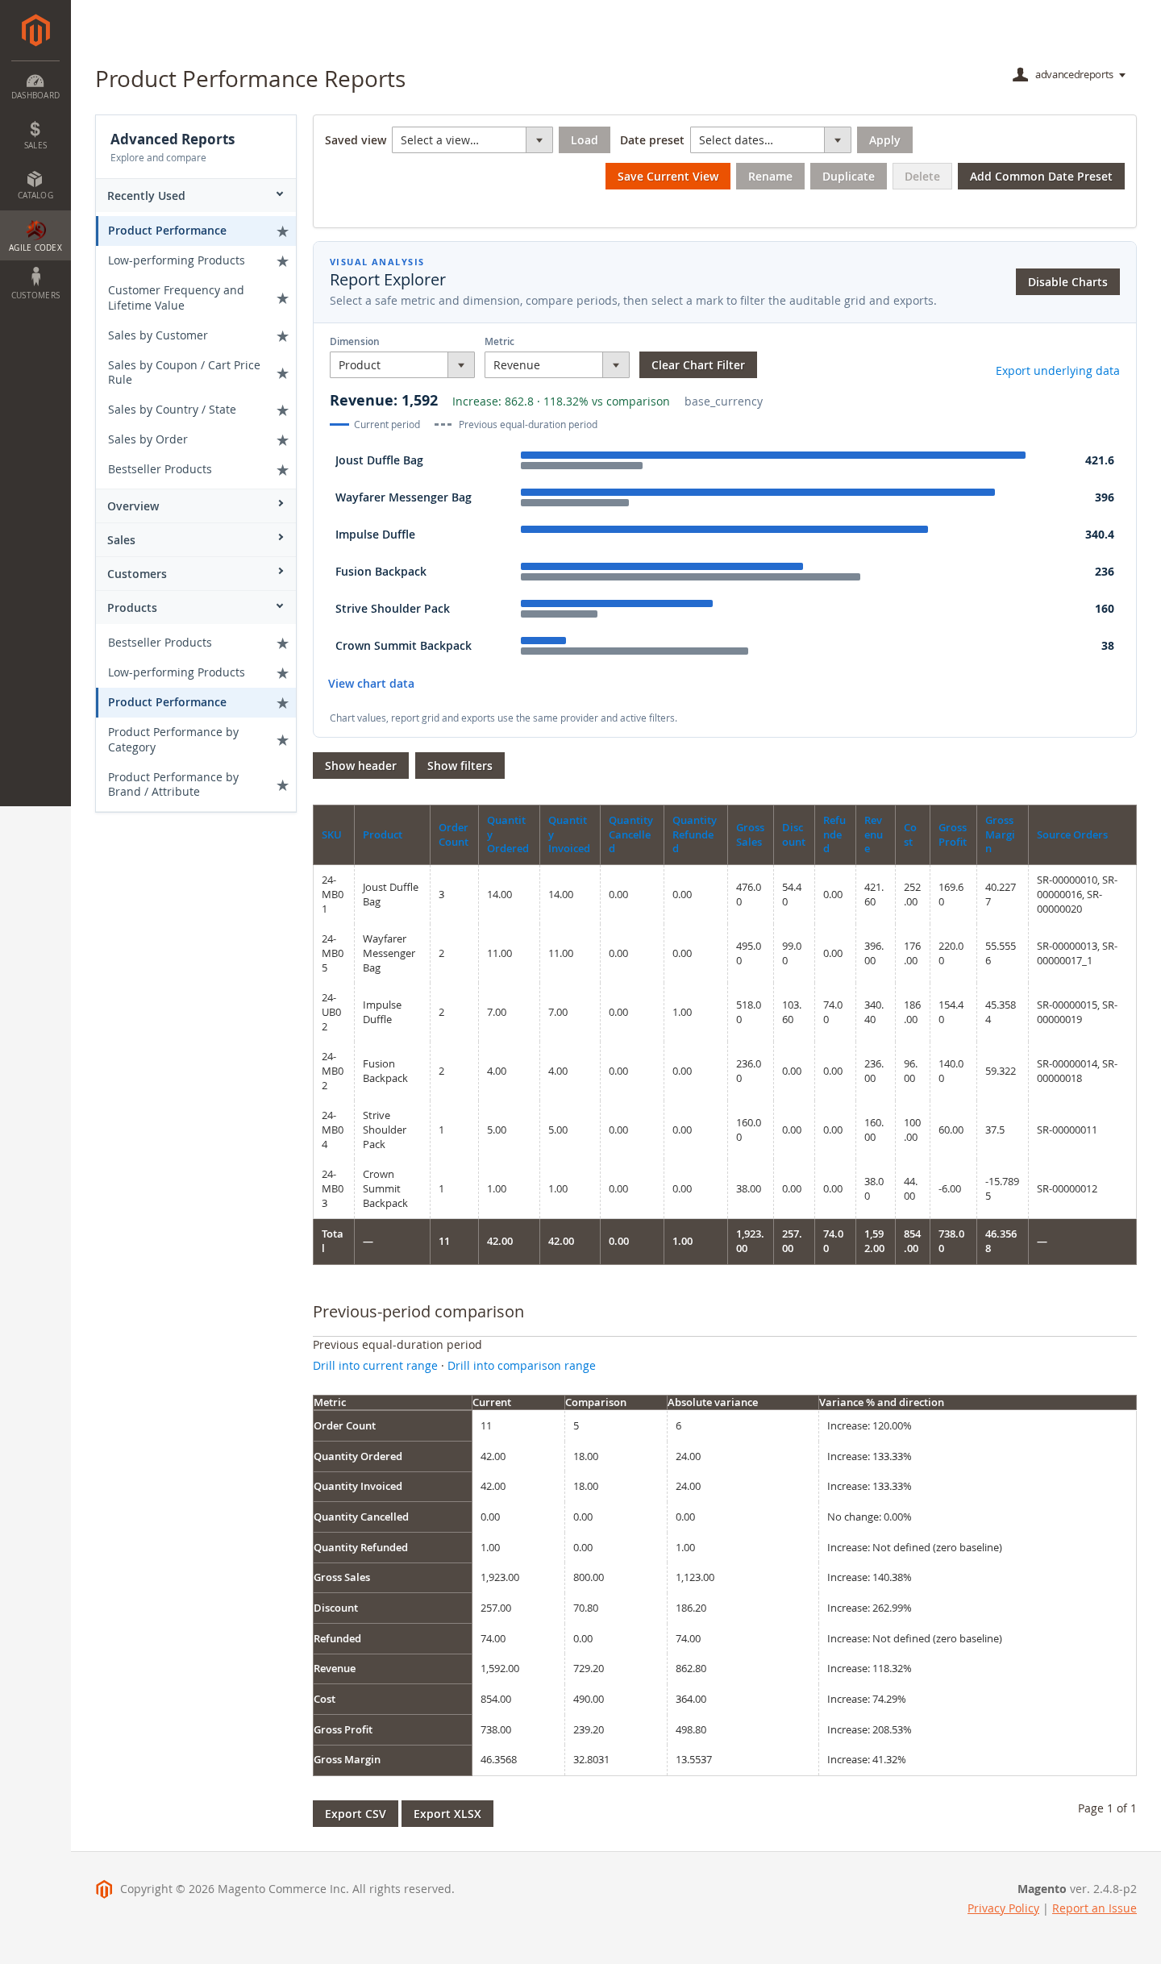This screenshot has width=1161, height=1964.
Task: Toggle favorite star for Sales by Country / State
Action: (282, 410)
